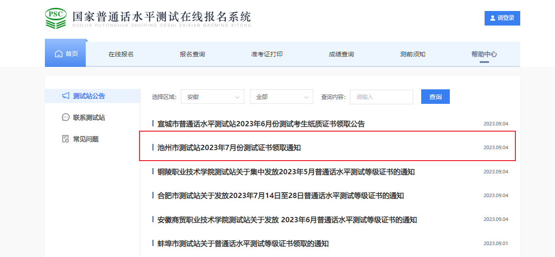Click the home icon in 首页 tab
Viewport: 555px width, 257px height.
point(59,54)
